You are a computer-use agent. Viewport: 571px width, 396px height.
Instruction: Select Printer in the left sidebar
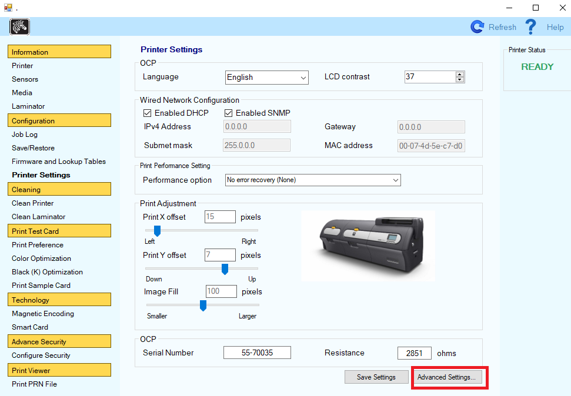[x=22, y=65]
